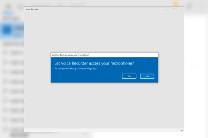Click the Voice Recorder window title

pyautogui.click(x=32, y=9)
